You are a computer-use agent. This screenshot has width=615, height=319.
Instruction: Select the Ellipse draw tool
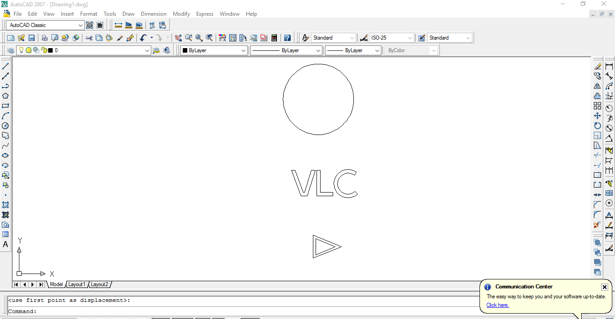5,155
